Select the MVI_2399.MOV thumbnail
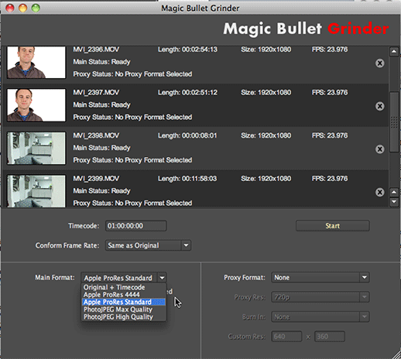The image size is (401, 359). point(36,191)
